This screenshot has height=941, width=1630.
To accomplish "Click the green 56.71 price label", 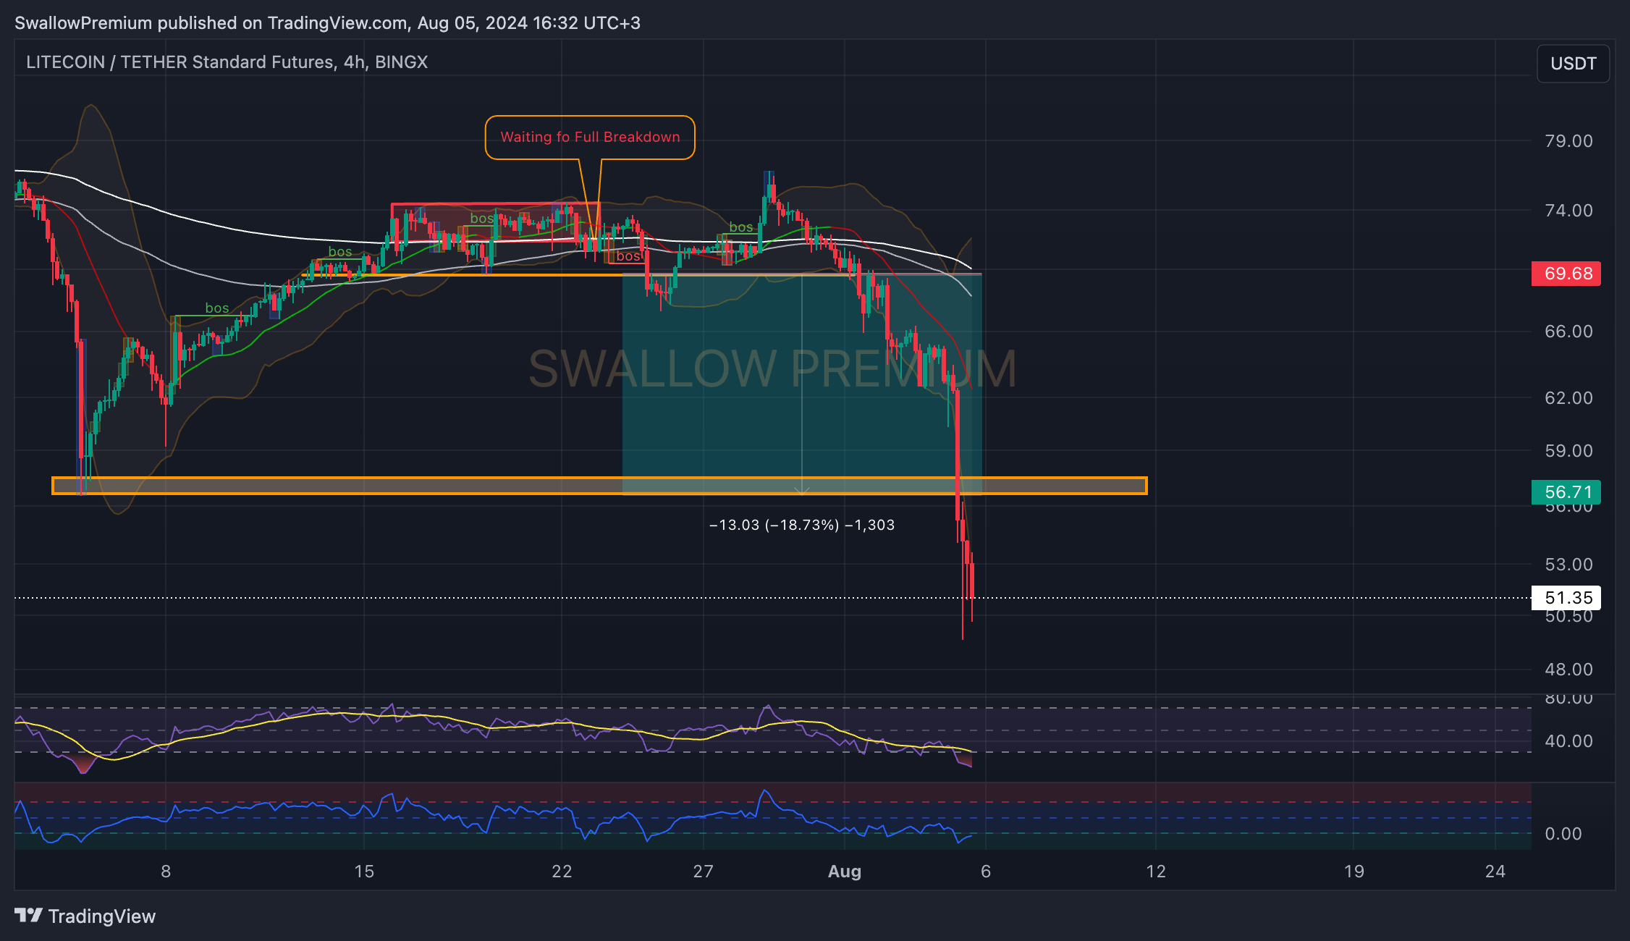I will coord(1566,492).
